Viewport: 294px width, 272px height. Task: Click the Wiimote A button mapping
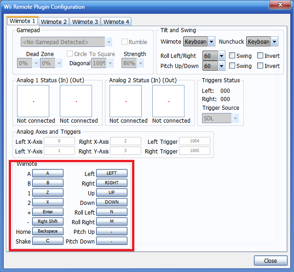coord(47,173)
